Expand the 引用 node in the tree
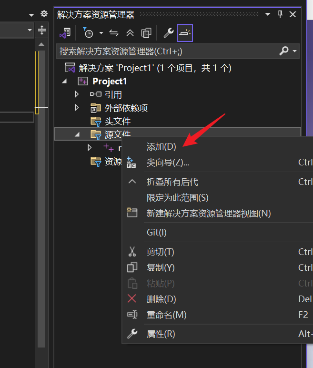Viewport: 313px width, 368px height. (x=77, y=94)
